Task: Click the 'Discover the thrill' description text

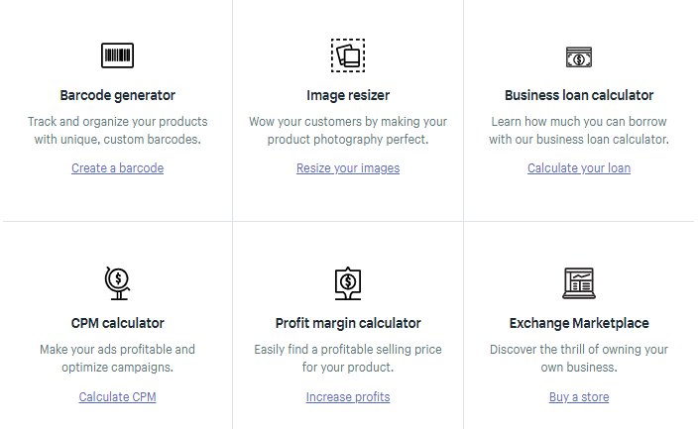Action: pos(579,358)
